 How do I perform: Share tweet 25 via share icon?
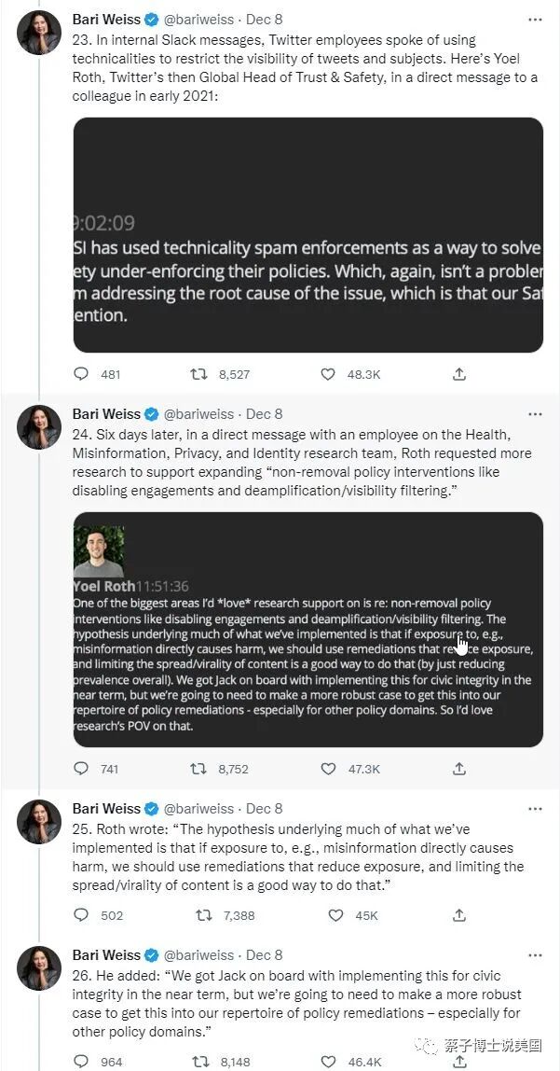[458, 915]
